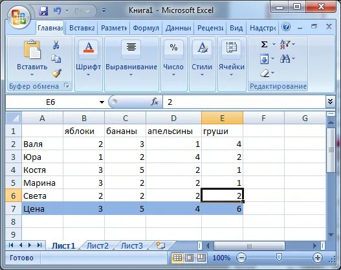
Task: Expand the Name Box dropdown
Action: tap(102, 102)
